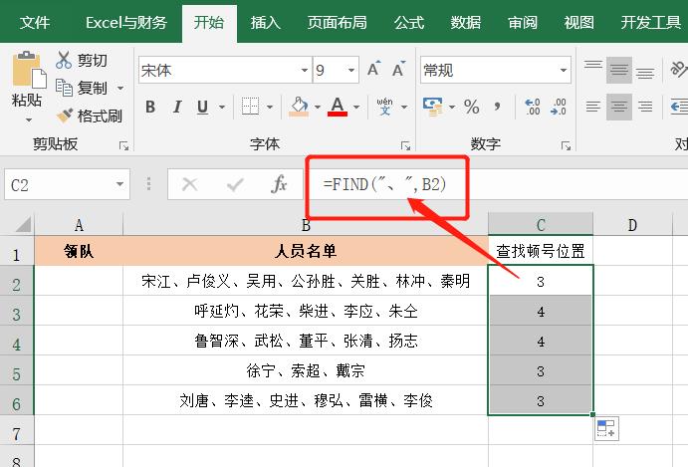Click the wén phonetic guide icon
Image resolution: width=688 pixels, height=467 pixels.
click(x=384, y=107)
